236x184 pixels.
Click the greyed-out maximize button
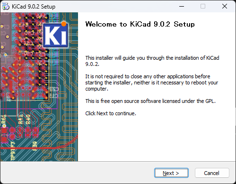point(203,6)
